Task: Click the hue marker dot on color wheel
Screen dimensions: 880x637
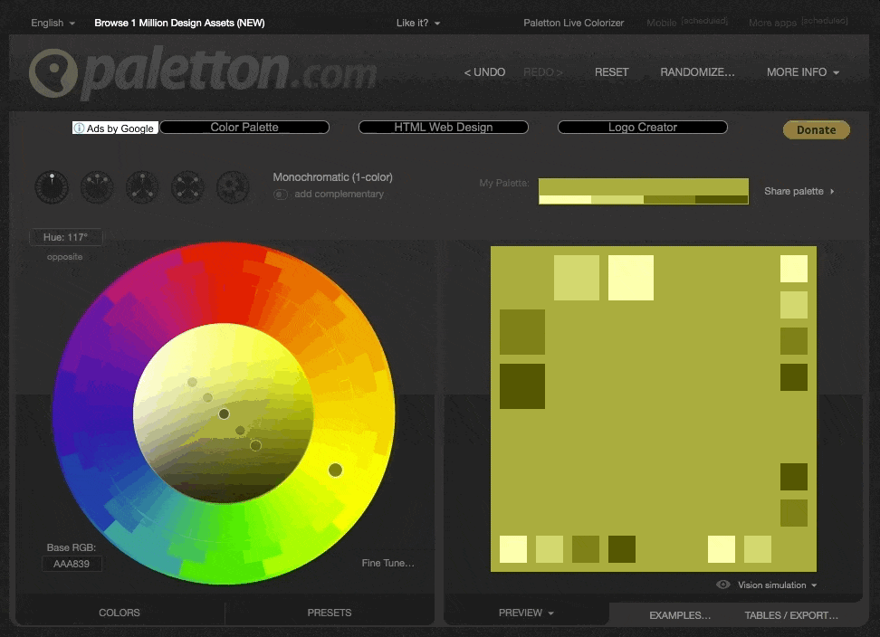Action: coord(335,470)
